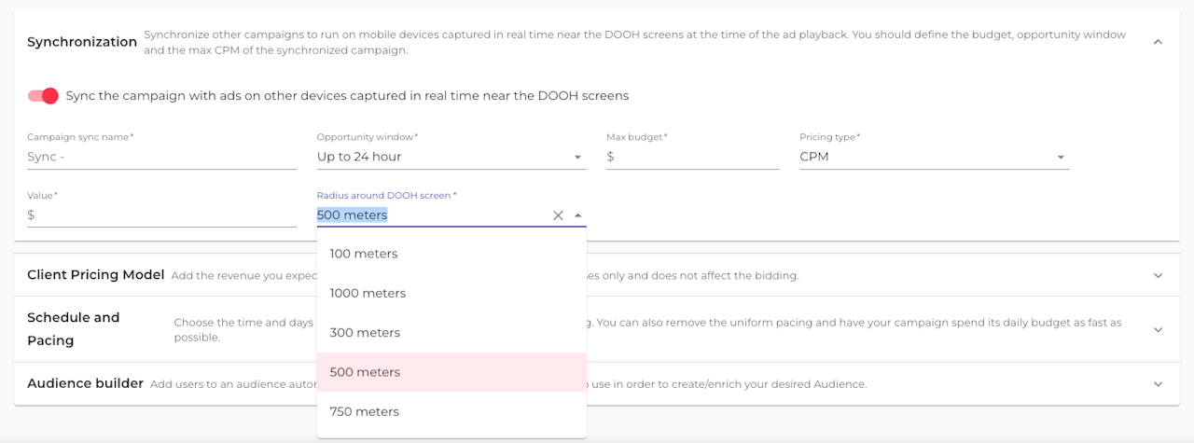Click the Max budget input field
1194x443 pixels.
698,157
